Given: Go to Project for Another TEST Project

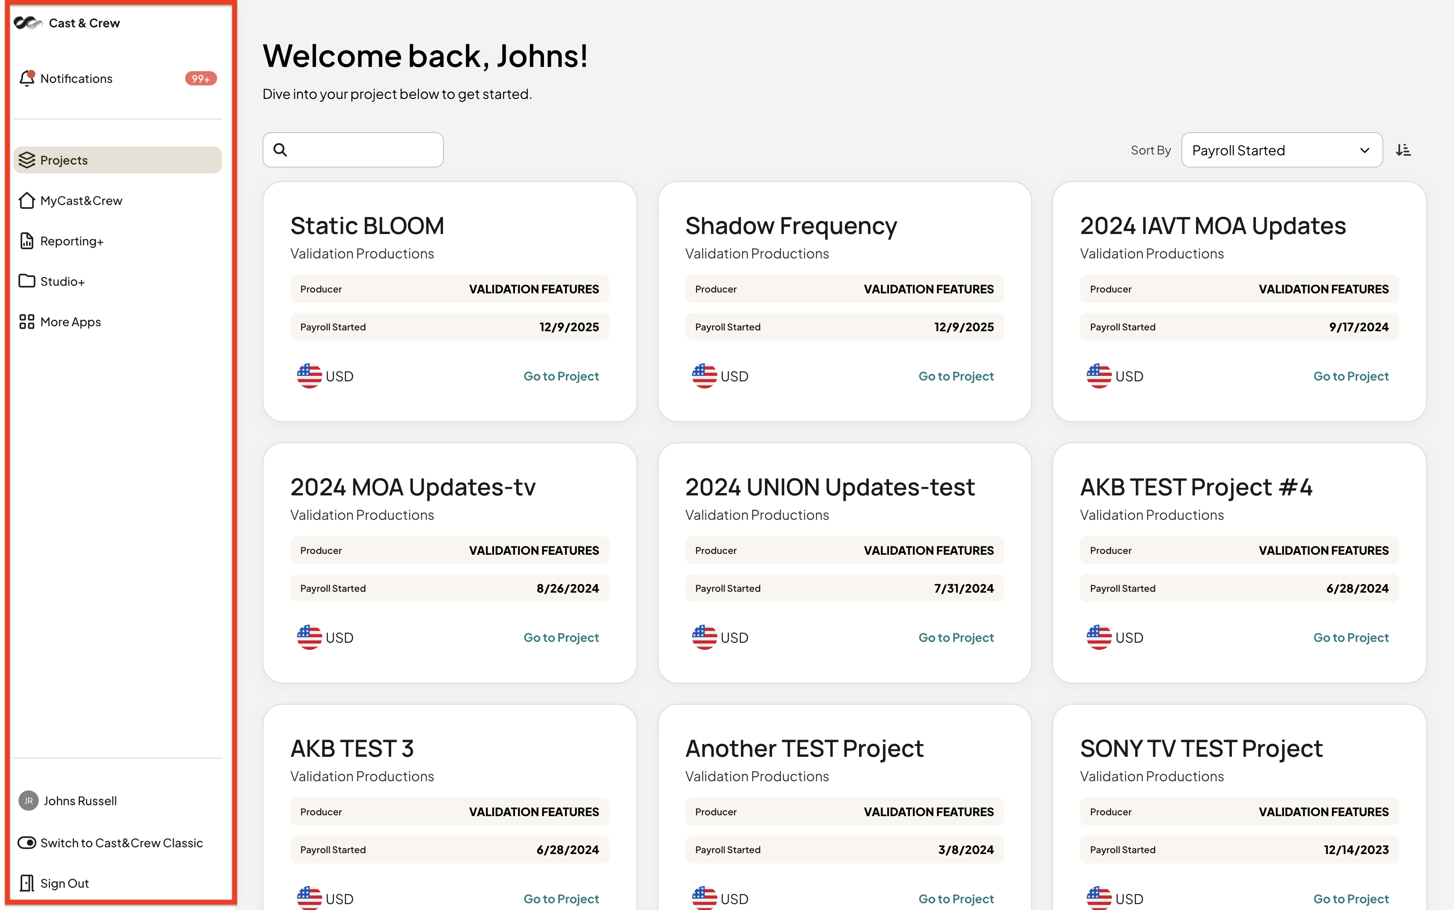Looking at the screenshot, I should pyautogui.click(x=956, y=899).
